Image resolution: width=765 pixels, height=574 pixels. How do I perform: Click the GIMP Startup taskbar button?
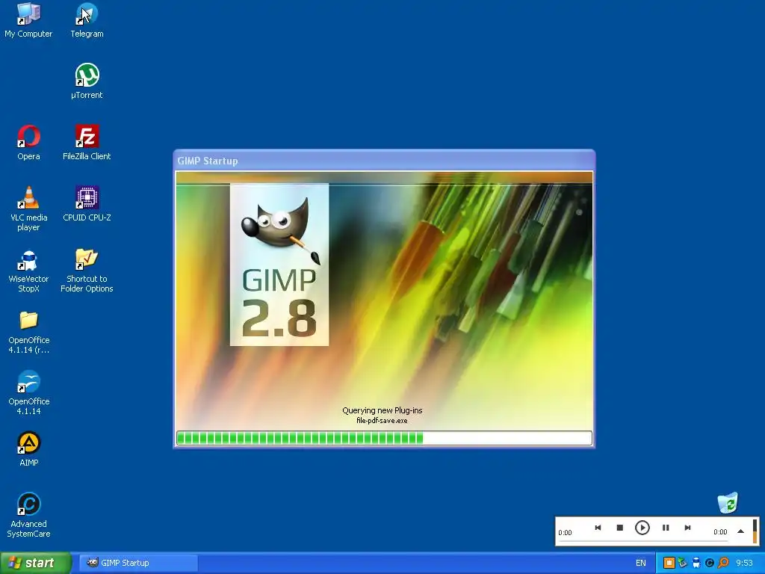point(138,563)
